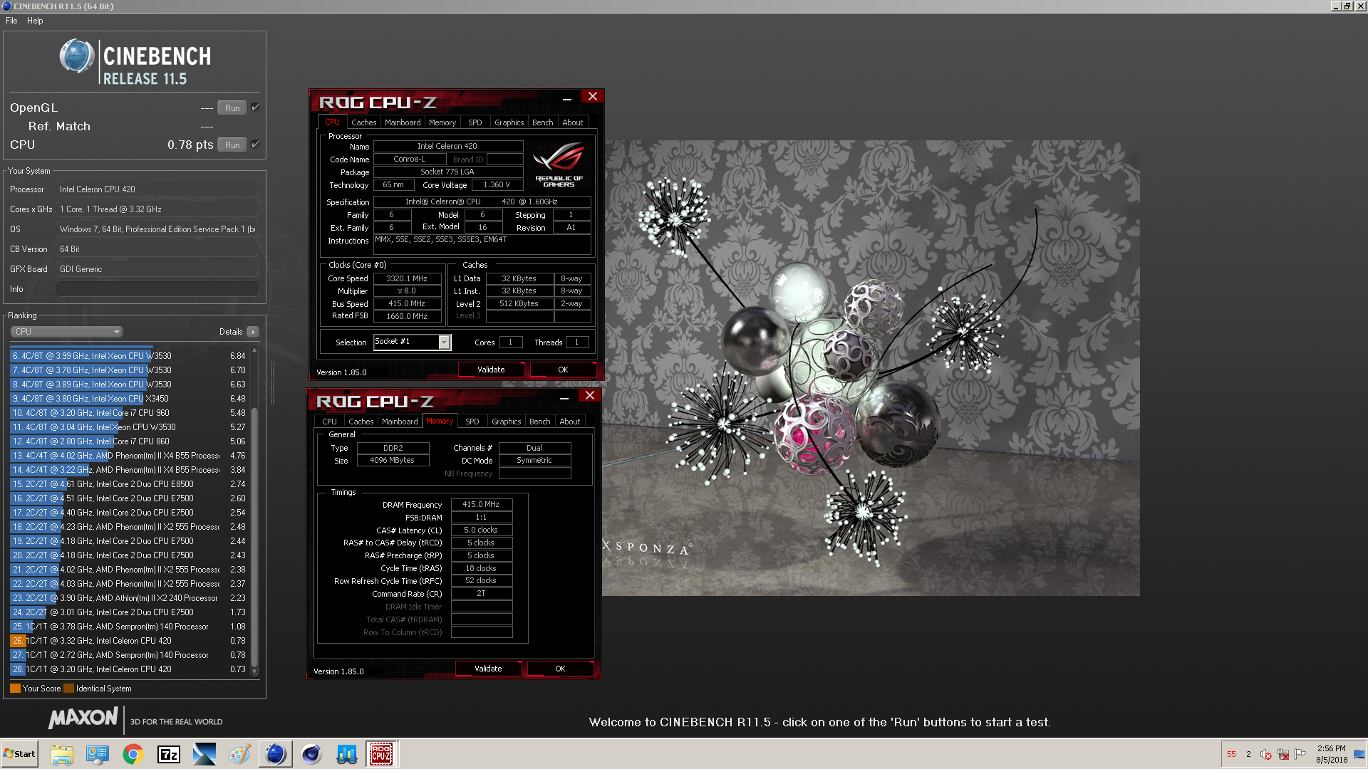Viewport: 1368px width, 769px height.
Task: Select the Cinebench R11.5 taskbar button
Action: (x=276, y=754)
